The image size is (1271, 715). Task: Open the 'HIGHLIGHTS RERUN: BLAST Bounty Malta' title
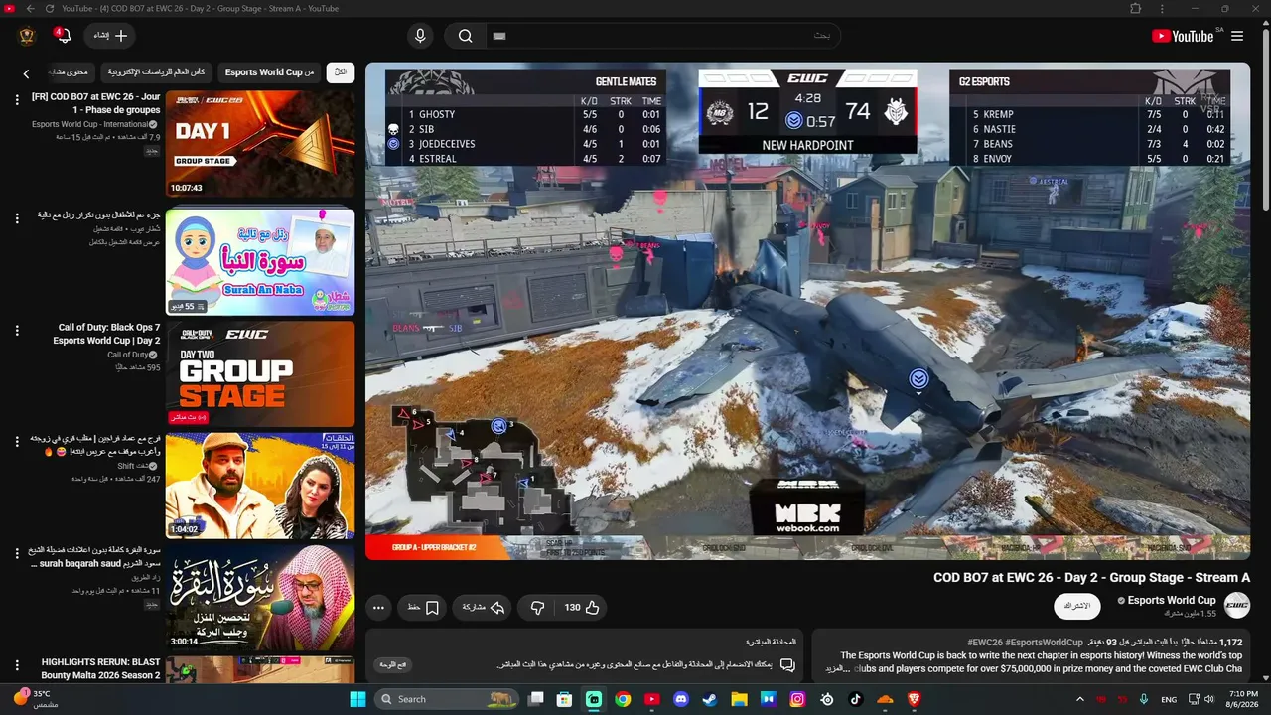pos(100,668)
